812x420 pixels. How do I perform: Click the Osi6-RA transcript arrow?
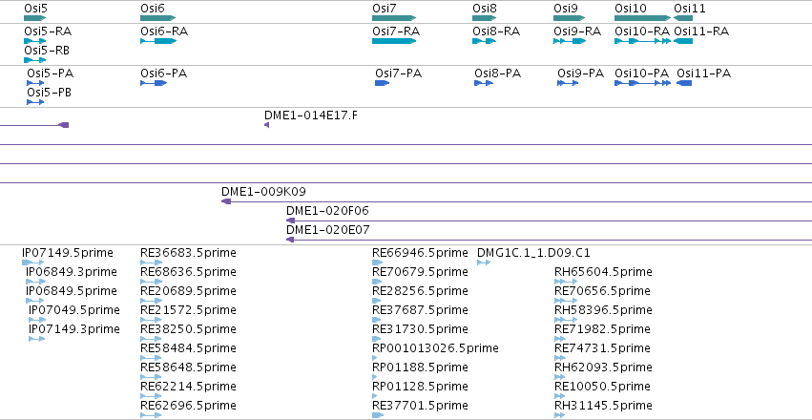click(158, 41)
